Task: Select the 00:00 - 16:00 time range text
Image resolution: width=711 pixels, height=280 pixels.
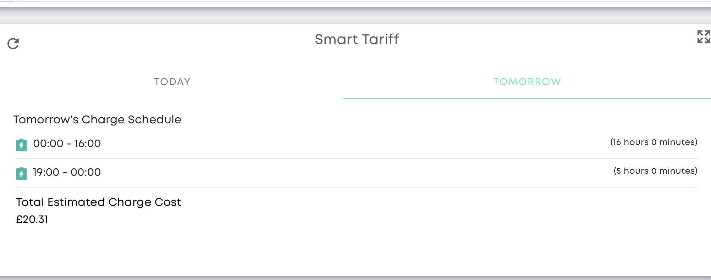Action: pos(67,144)
